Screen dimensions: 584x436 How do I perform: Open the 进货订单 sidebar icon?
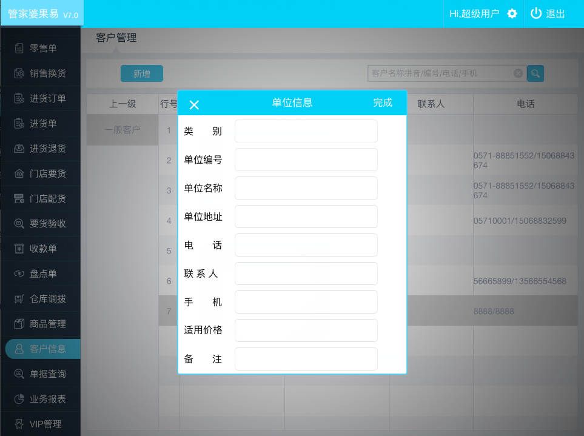[x=19, y=98]
